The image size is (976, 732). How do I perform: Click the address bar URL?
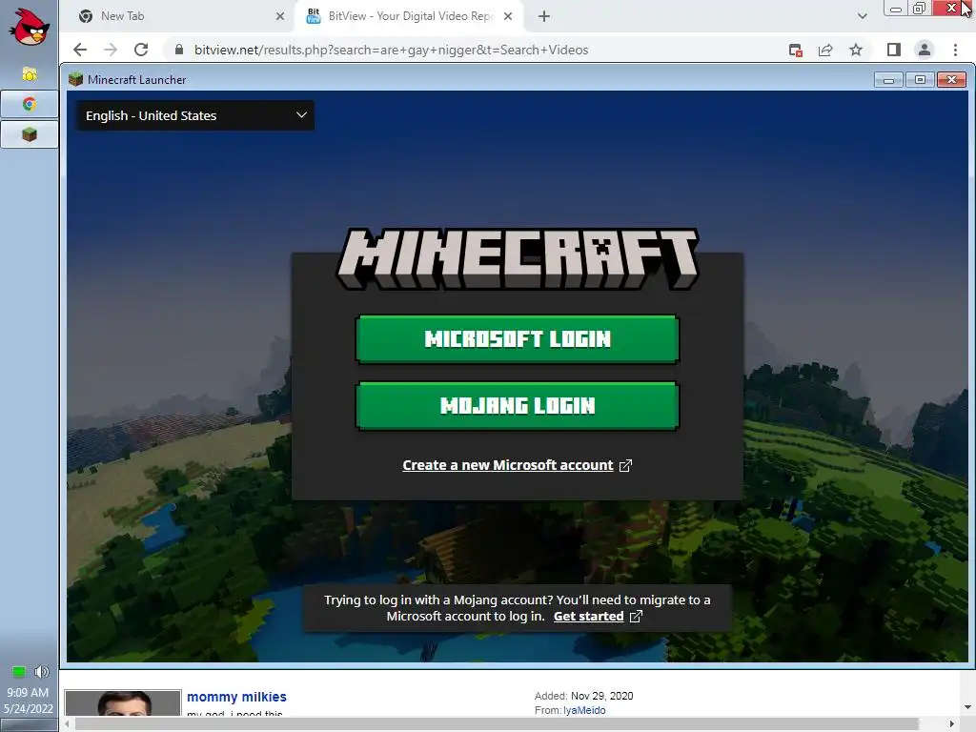pos(391,50)
